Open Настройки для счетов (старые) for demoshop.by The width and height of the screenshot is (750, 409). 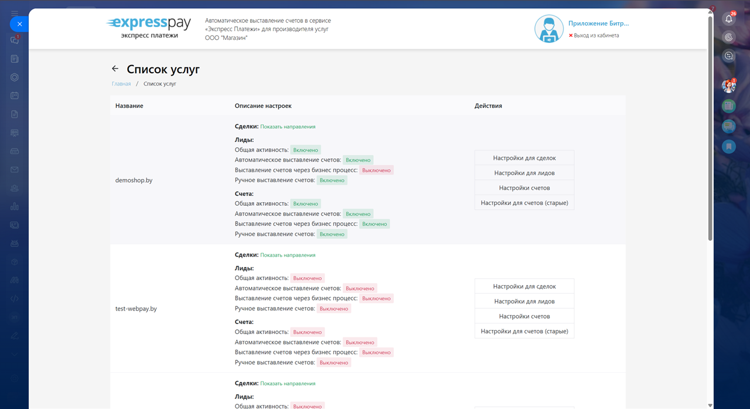[524, 203]
